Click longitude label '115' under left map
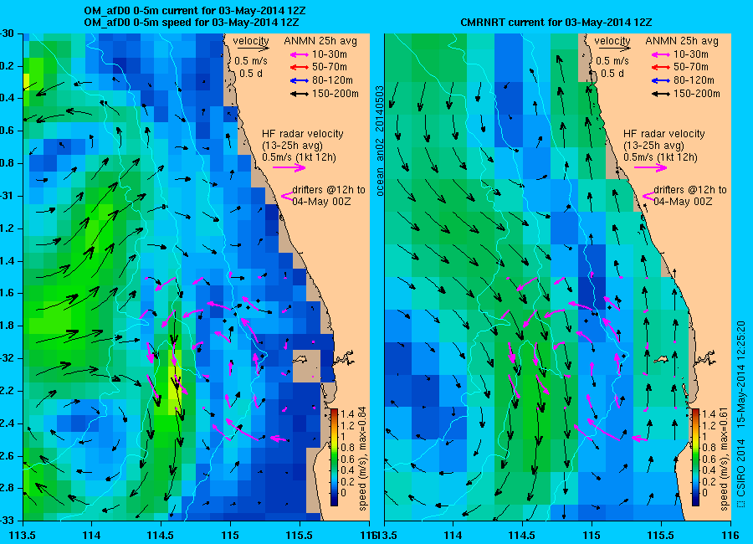Image resolution: width=753 pixels, height=544 pixels. 230,536
